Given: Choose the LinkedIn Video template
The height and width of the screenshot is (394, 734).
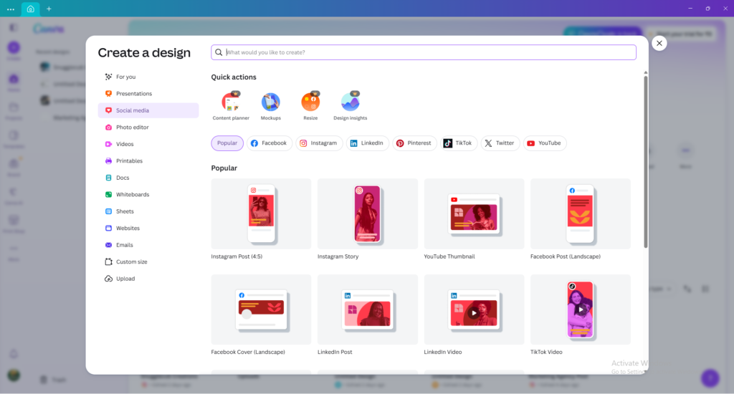Looking at the screenshot, I should 474,309.
